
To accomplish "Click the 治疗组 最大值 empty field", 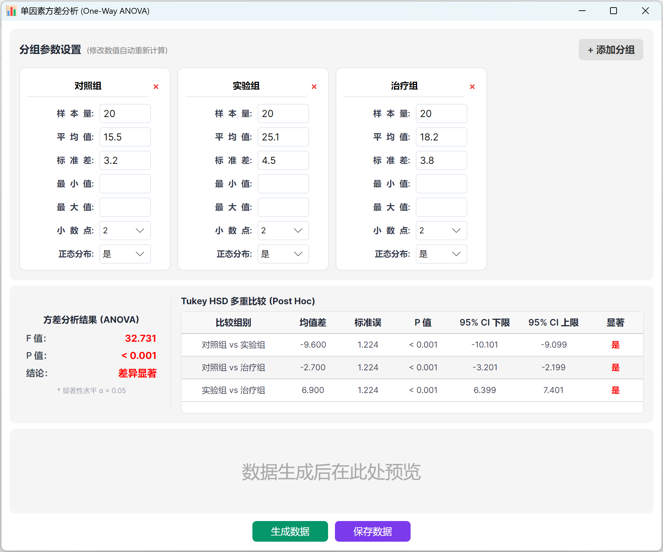I will point(442,207).
